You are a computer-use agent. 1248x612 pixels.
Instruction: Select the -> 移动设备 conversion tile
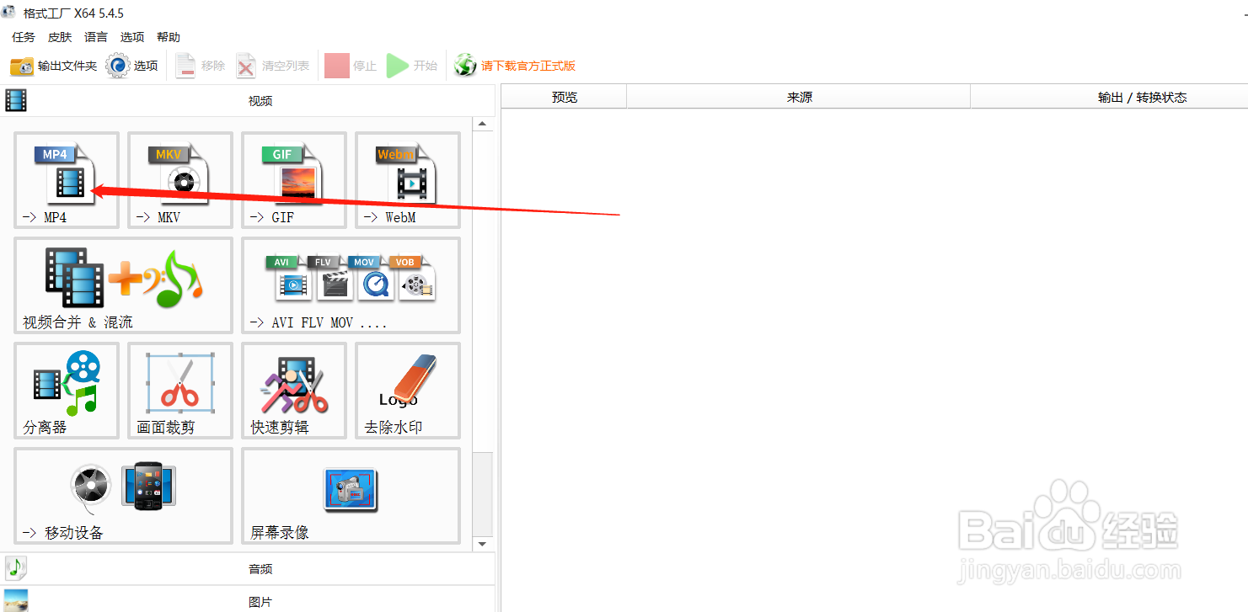coord(123,496)
